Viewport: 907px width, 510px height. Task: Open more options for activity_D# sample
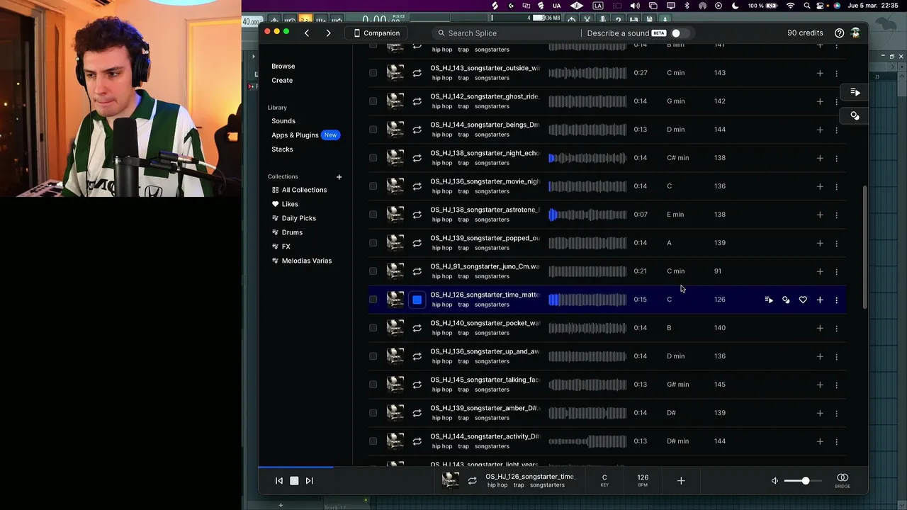point(836,441)
